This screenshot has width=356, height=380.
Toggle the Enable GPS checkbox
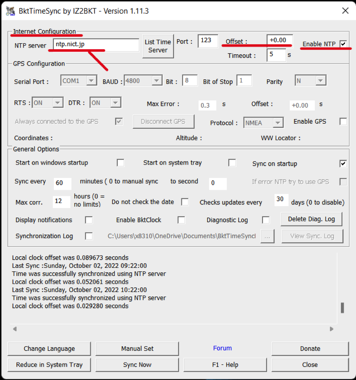coord(343,121)
